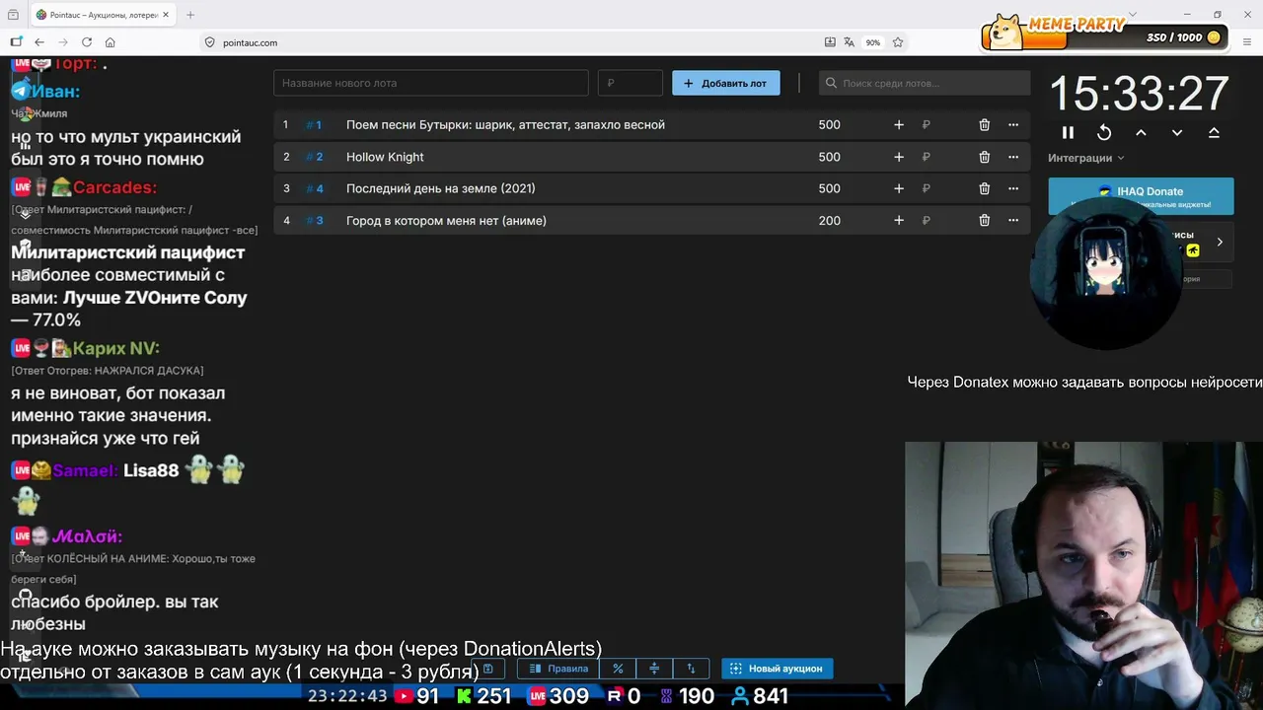The width and height of the screenshot is (1263, 710).
Task: Select Город в котором меня нет (аниме) lot
Action: click(446, 221)
